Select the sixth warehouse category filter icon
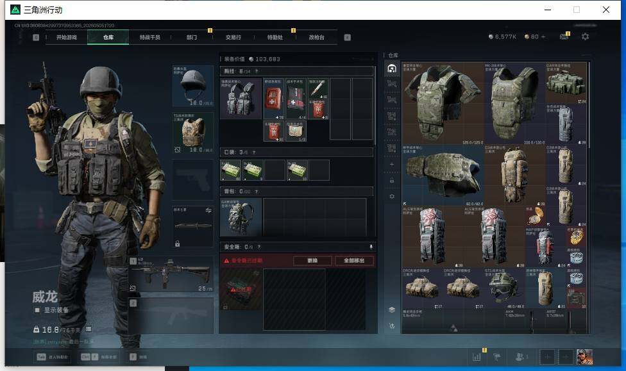Image resolution: width=626 pixels, height=371 pixels. tap(392, 149)
